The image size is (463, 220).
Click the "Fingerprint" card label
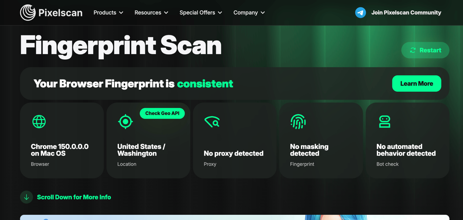[302, 164]
